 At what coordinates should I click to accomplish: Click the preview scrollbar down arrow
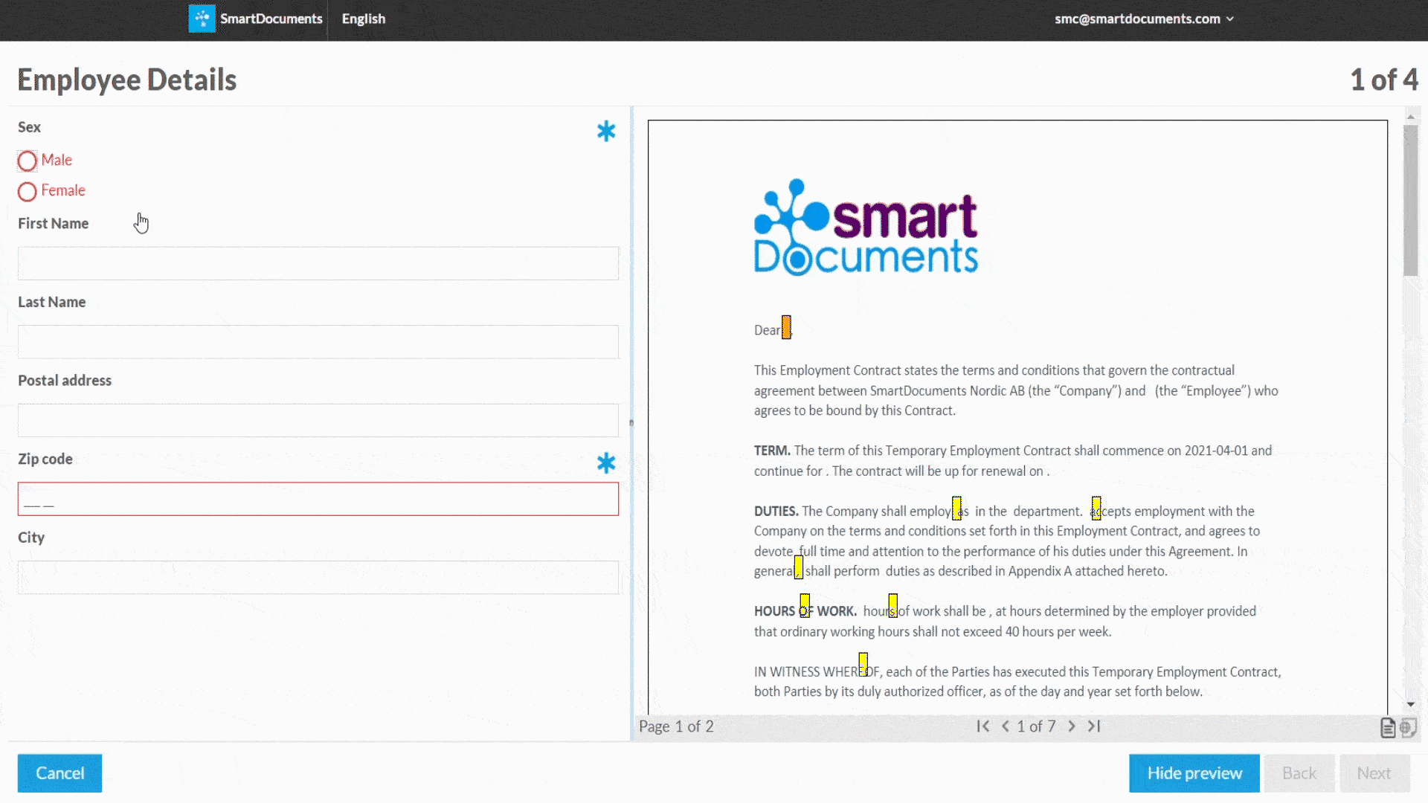coord(1411,704)
